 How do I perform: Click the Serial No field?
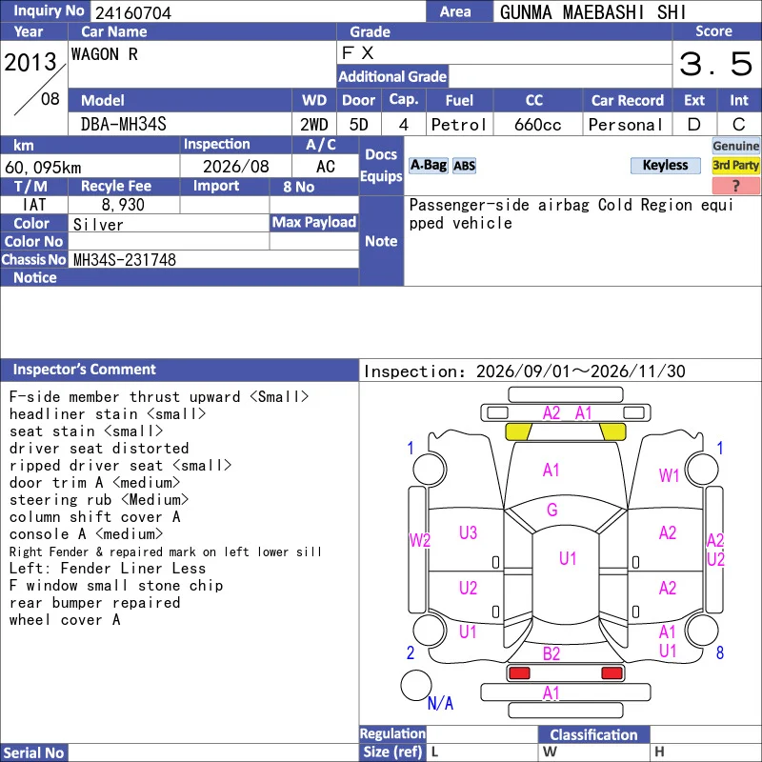tap(213, 752)
